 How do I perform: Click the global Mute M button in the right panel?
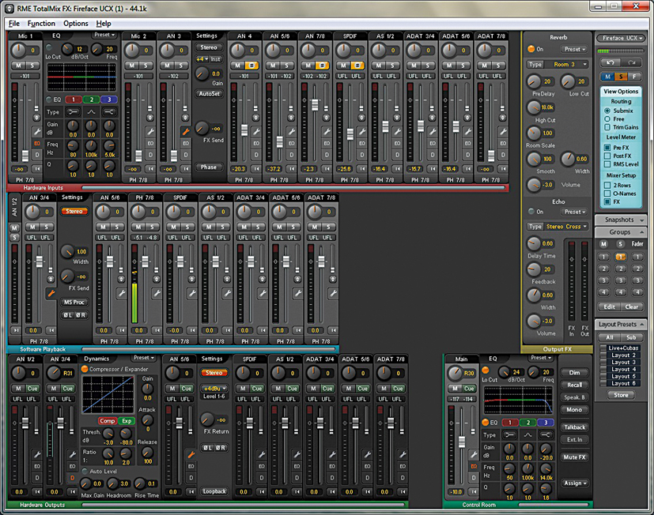coord(607,77)
